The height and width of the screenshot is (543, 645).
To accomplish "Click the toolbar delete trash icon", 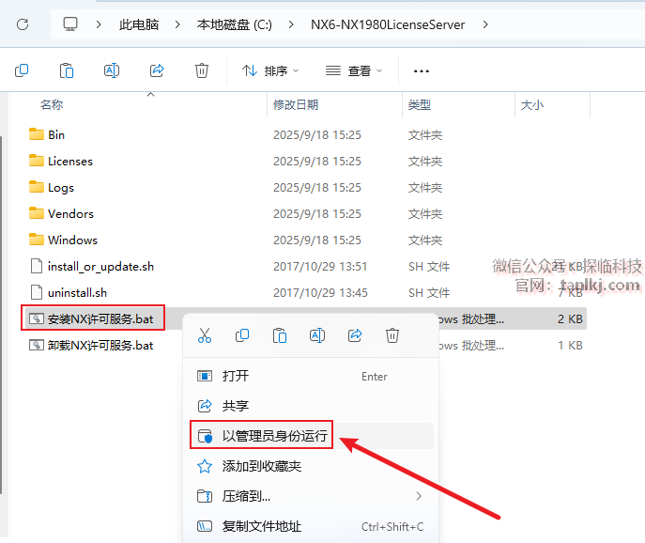I will pos(201,70).
